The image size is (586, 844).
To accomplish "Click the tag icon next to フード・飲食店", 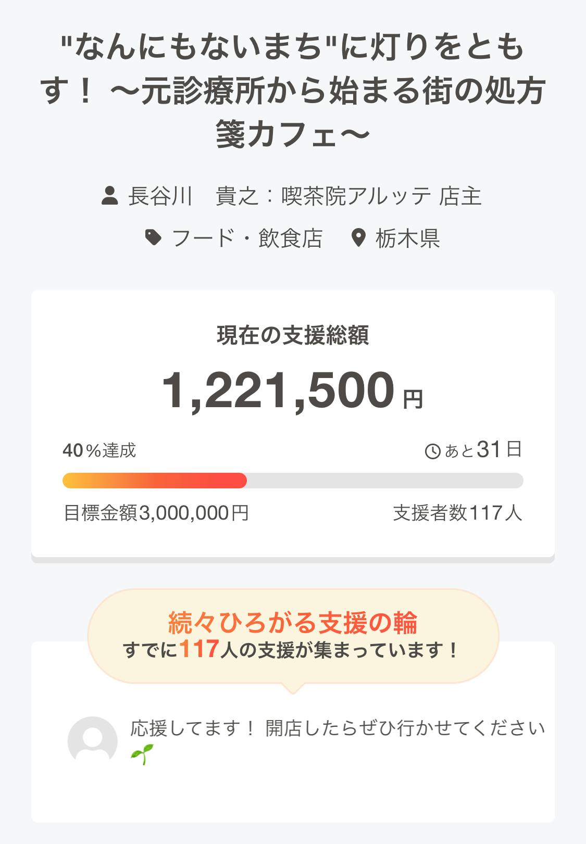I will [153, 238].
